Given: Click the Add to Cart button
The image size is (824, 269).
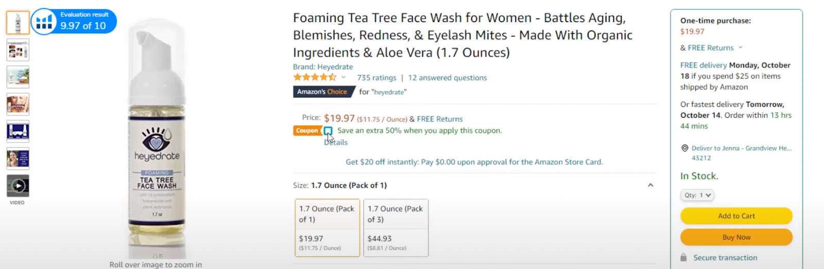Looking at the screenshot, I should [736, 216].
